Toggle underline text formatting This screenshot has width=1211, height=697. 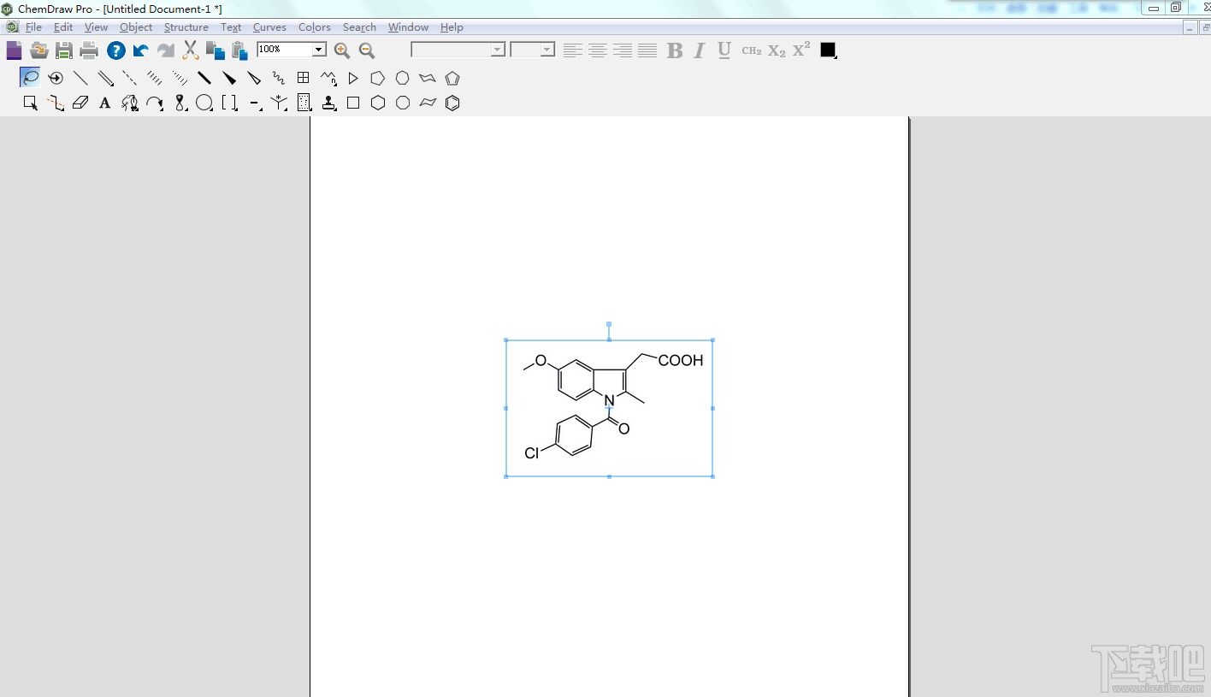(724, 50)
